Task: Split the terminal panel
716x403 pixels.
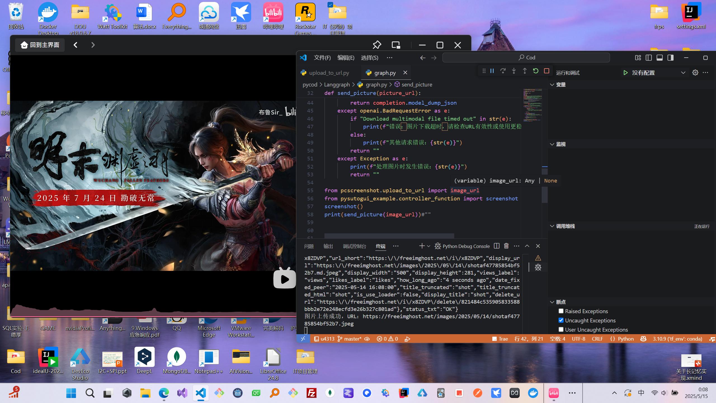Action: pos(497,246)
